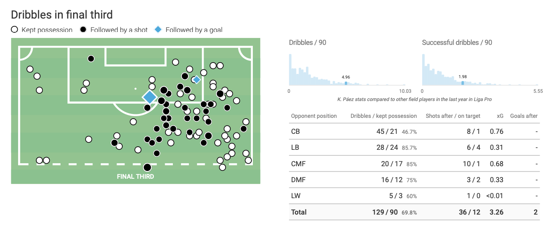The height and width of the screenshot is (234, 554).
Task: Click the black circle Followed by a shot icon
Action: (83, 30)
